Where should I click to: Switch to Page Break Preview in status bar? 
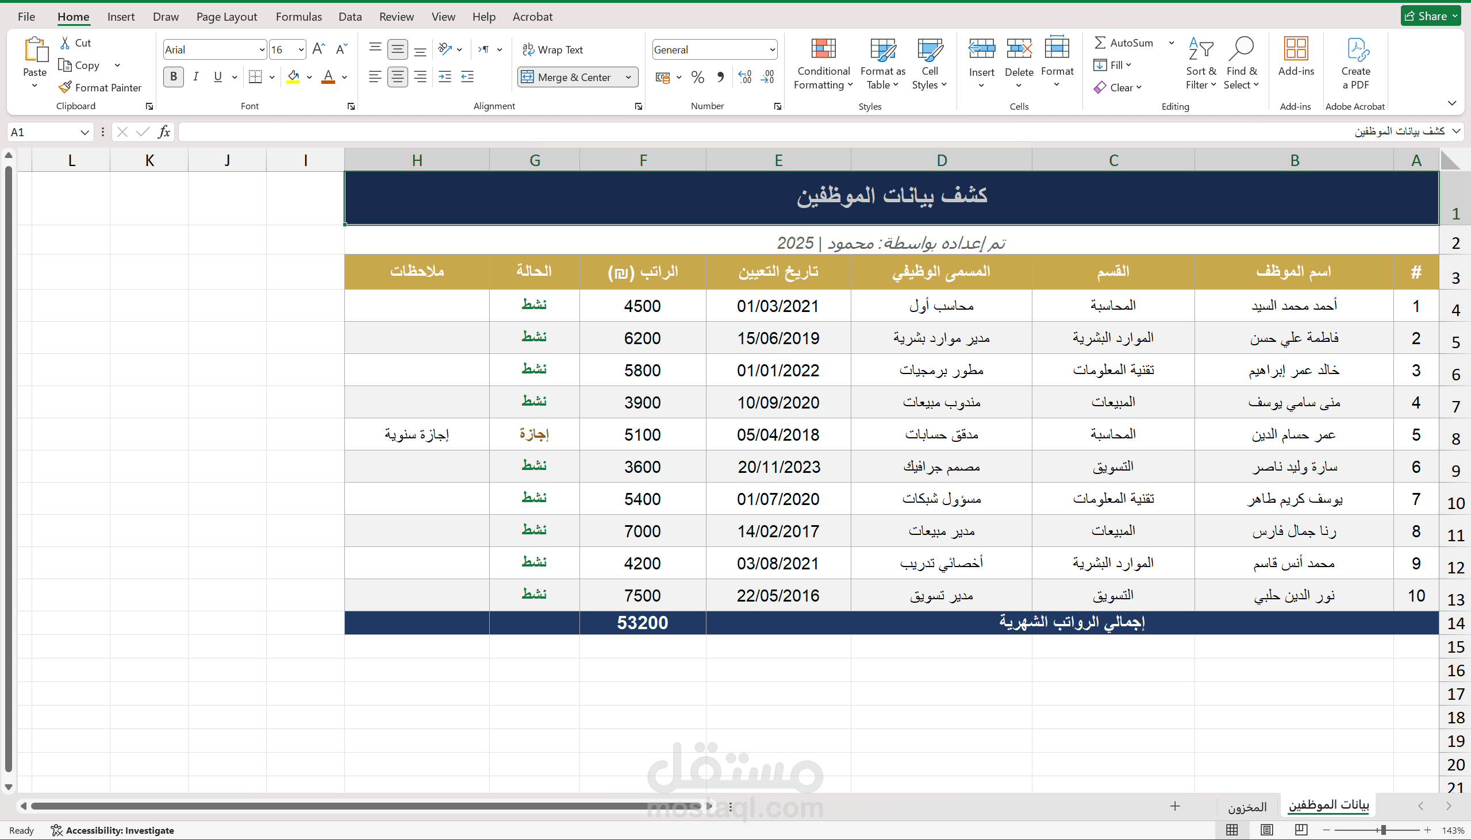tap(1301, 830)
